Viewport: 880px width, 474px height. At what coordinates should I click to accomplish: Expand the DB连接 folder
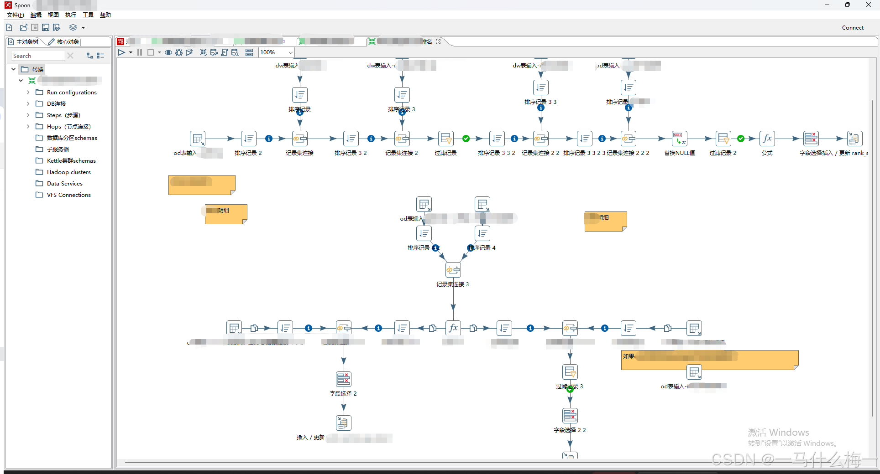click(x=28, y=103)
